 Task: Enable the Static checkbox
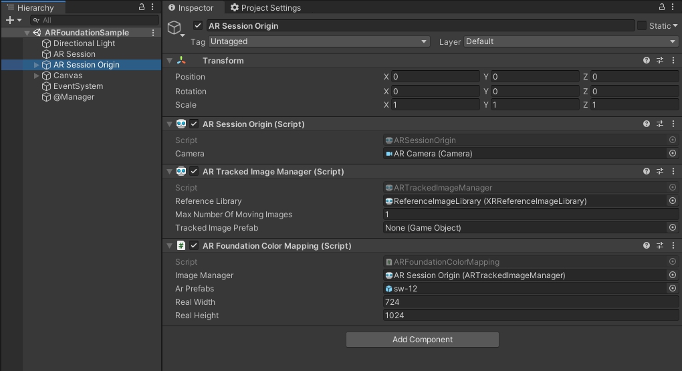642,25
